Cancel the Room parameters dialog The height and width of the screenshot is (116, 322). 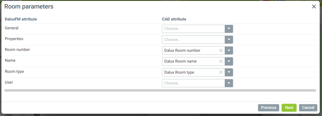tap(308, 108)
